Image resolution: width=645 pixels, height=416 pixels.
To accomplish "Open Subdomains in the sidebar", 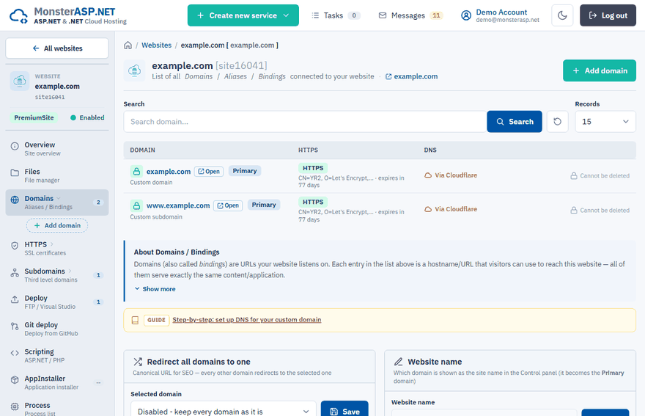I will 57,275.
